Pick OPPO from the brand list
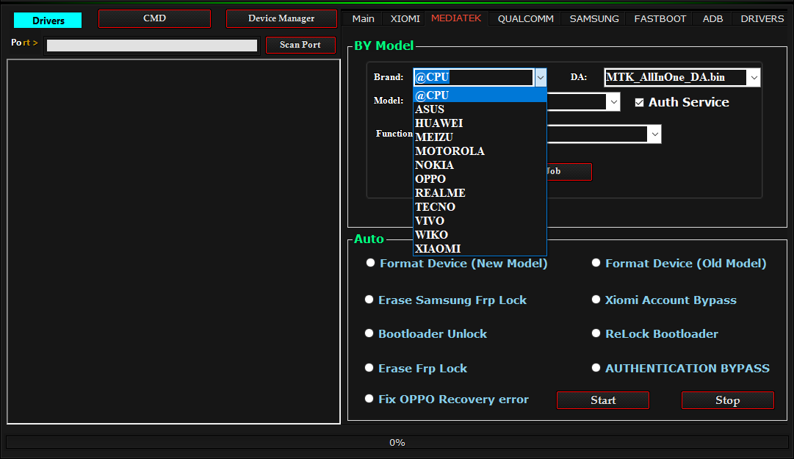Viewport: 794px width, 459px height. pos(480,178)
